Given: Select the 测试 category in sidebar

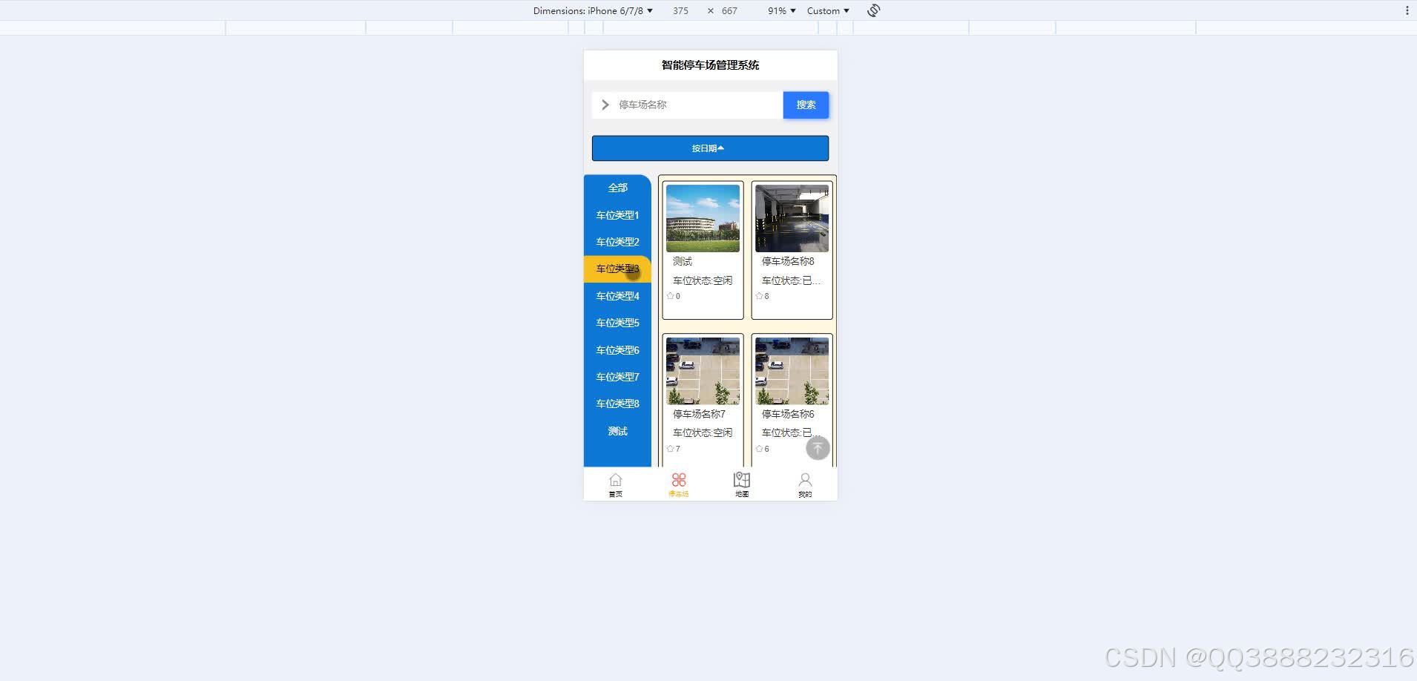Looking at the screenshot, I should point(617,431).
